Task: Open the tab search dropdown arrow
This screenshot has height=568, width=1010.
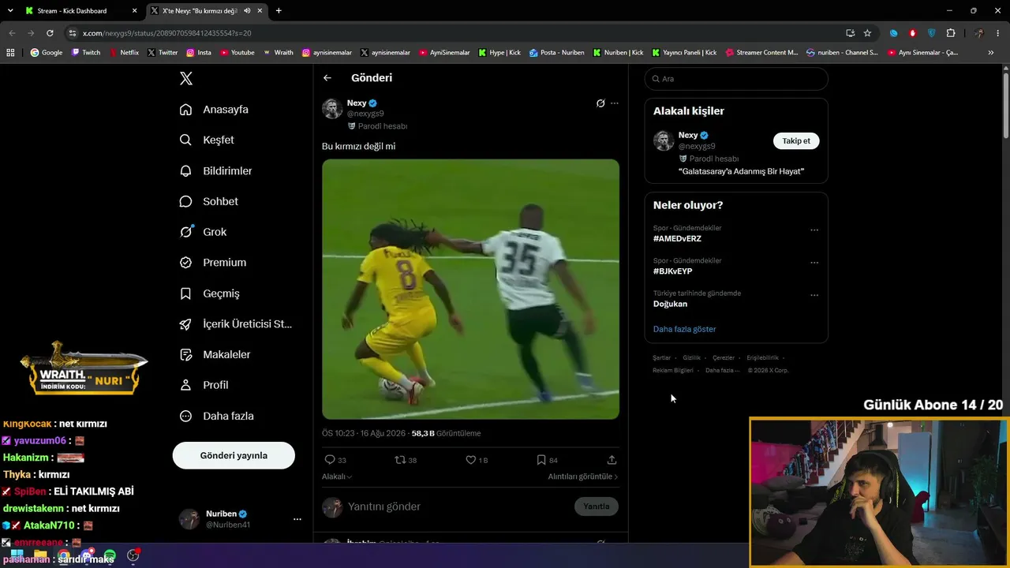Action: pos(10,11)
